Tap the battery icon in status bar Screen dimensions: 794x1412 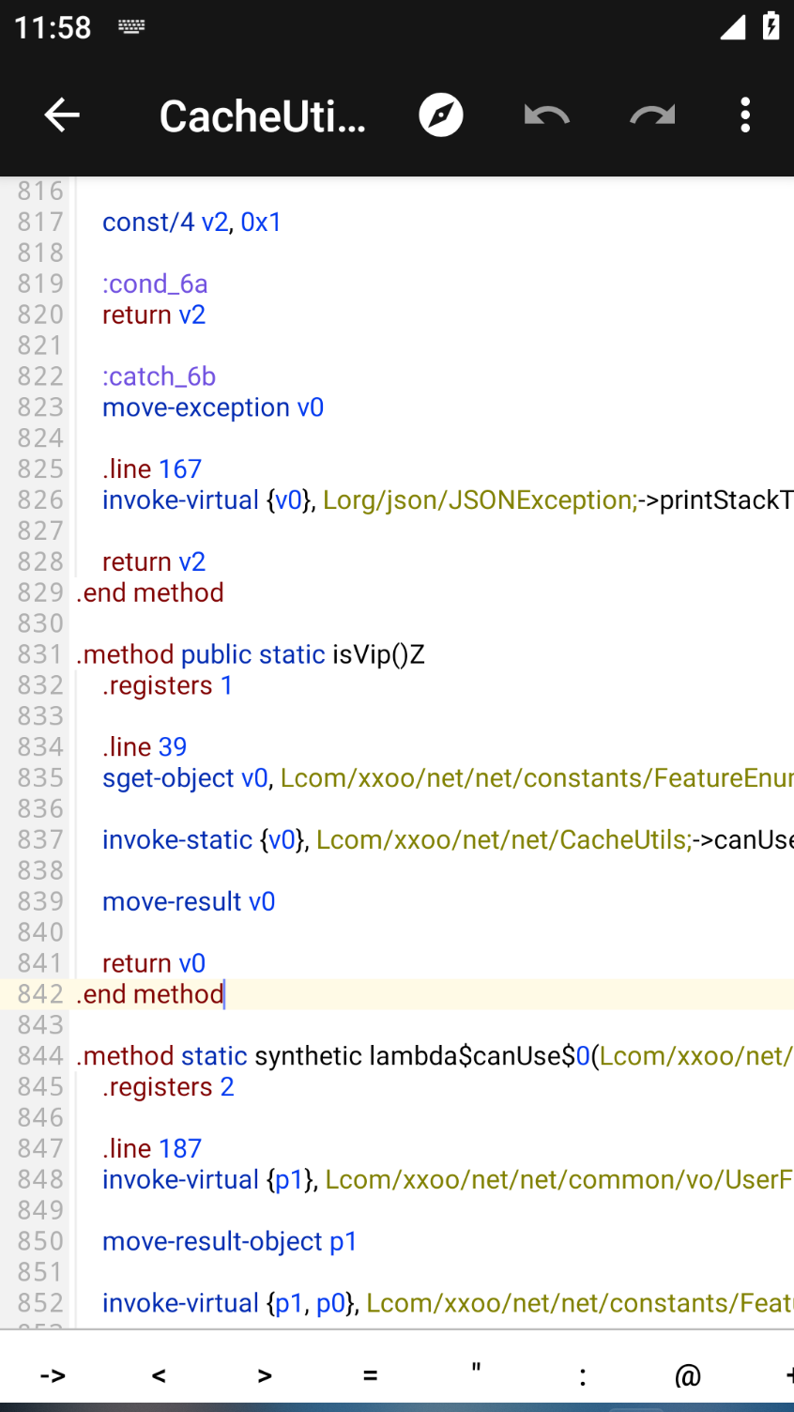[771, 26]
